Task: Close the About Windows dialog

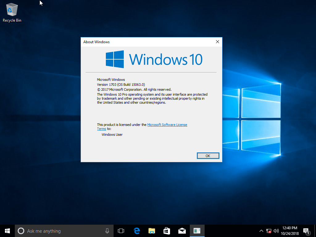Action: (218, 42)
